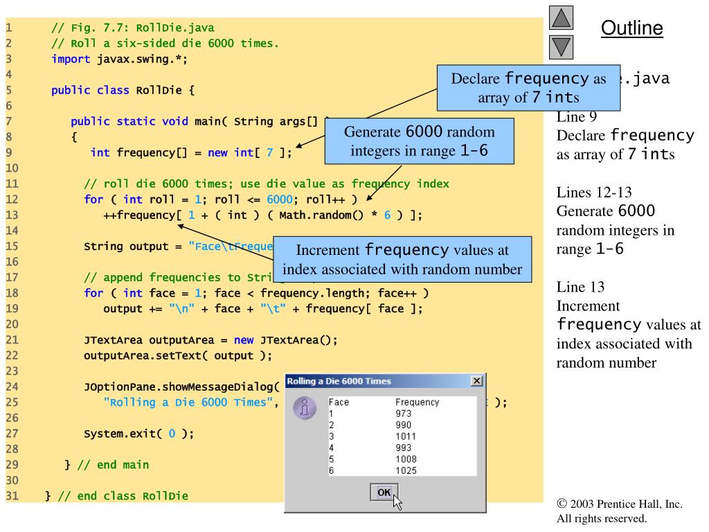
Task: Click frequency value 1008
Action: [x=406, y=459]
